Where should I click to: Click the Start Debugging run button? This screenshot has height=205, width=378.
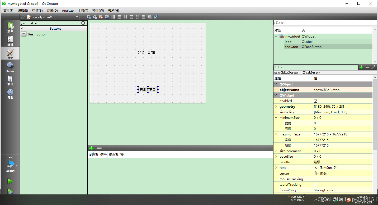click(10, 192)
